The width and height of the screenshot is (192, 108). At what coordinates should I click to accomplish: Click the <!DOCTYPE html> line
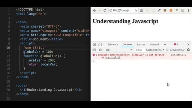coord(30,10)
